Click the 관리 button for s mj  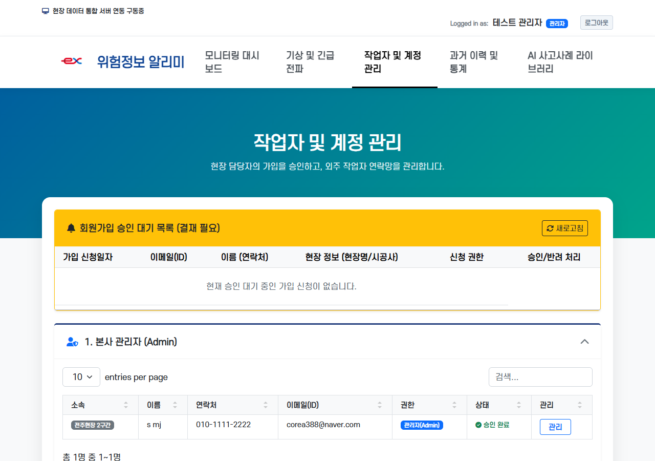coord(555,427)
